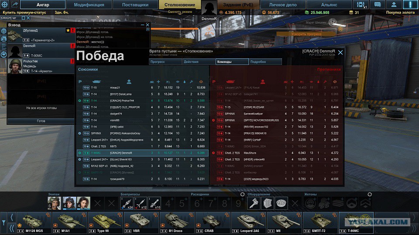The image size is (419, 235).
Task: Switch to the Подробно tab
Action: 265,61
